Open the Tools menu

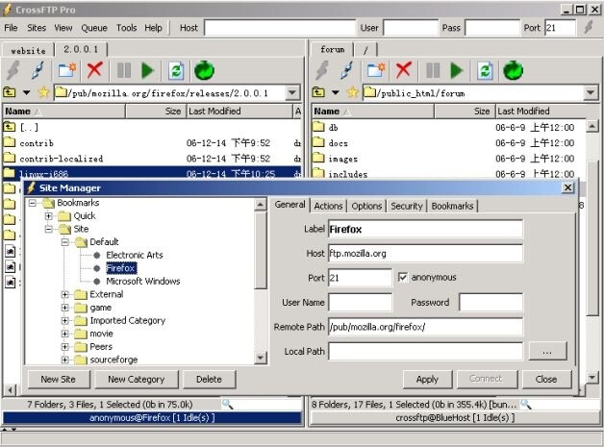click(x=127, y=28)
